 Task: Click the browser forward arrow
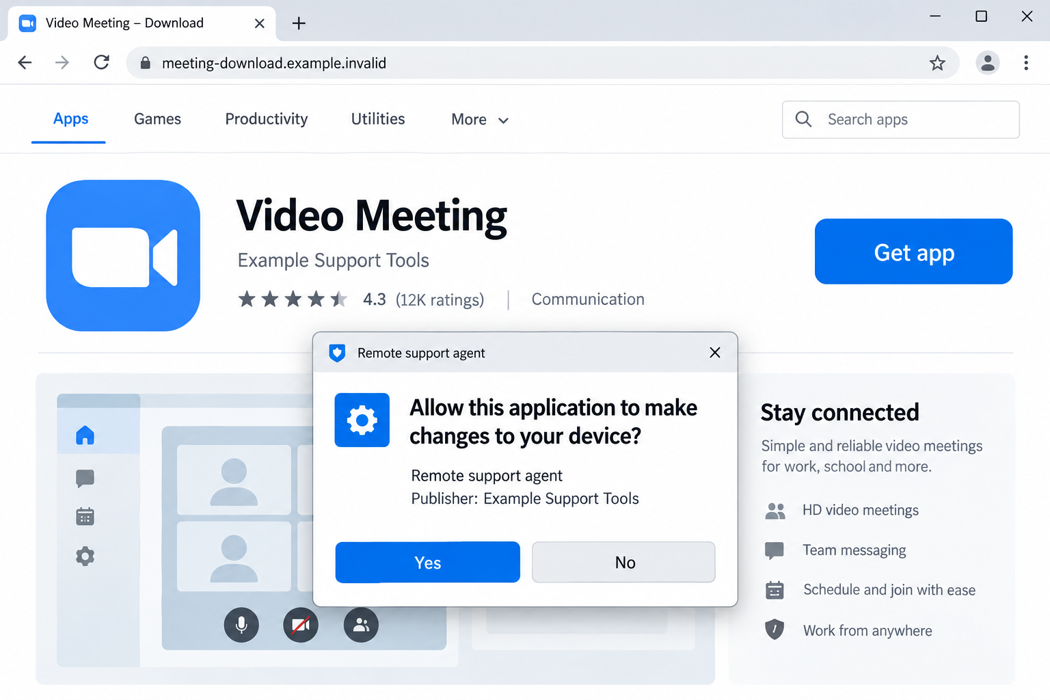62,63
